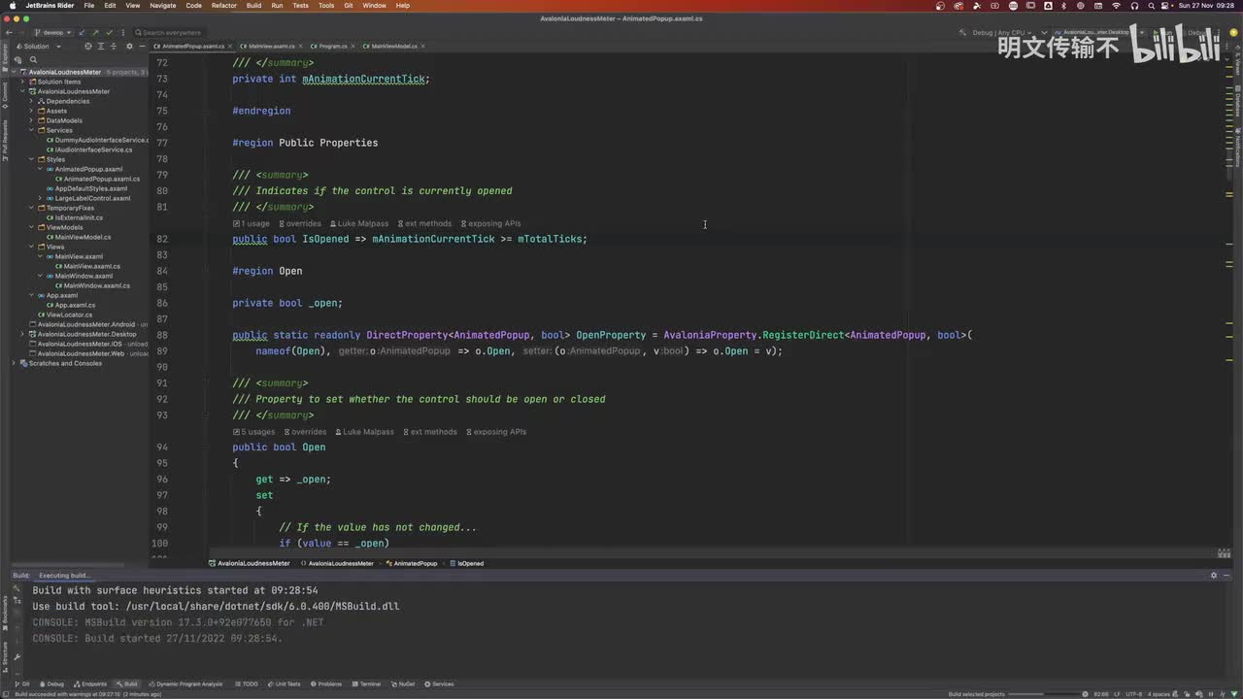Expand the Dependencies node
The width and height of the screenshot is (1243, 699).
click(x=31, y=101)
